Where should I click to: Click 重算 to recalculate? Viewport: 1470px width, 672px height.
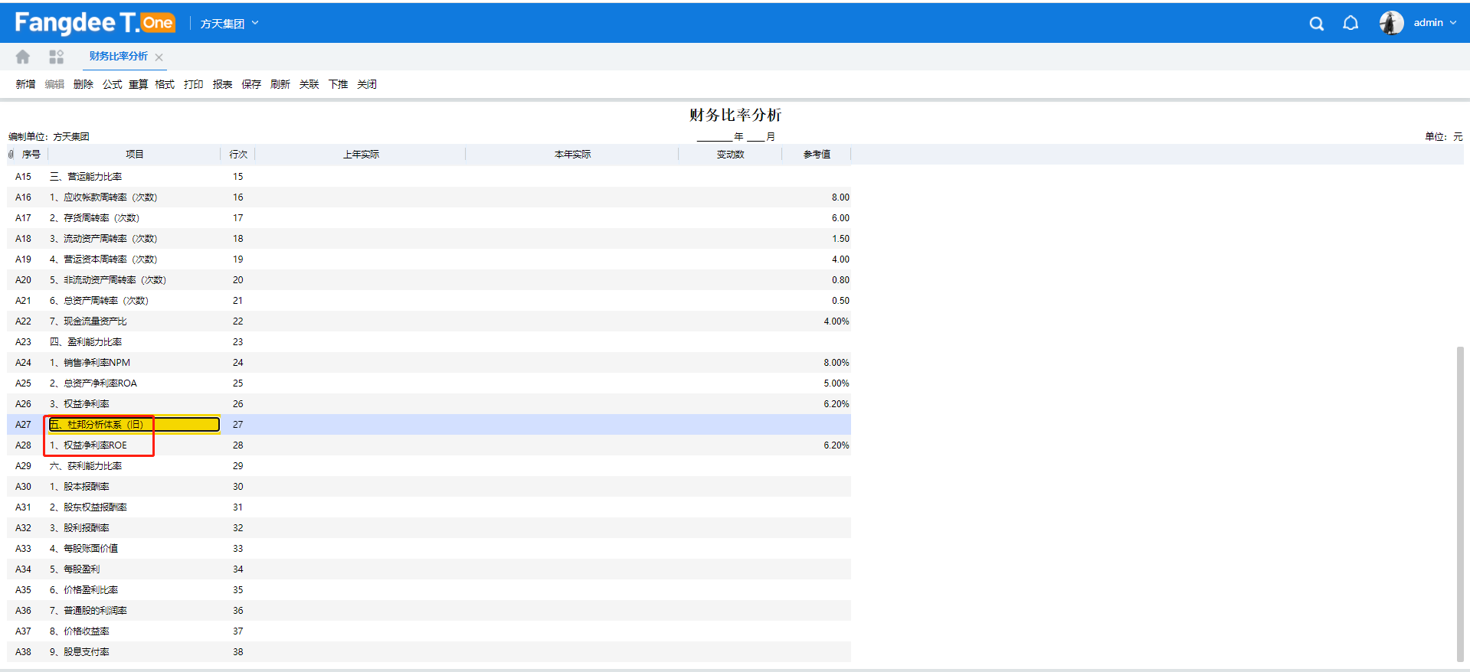pyautogui.click(x=138, y=84)
